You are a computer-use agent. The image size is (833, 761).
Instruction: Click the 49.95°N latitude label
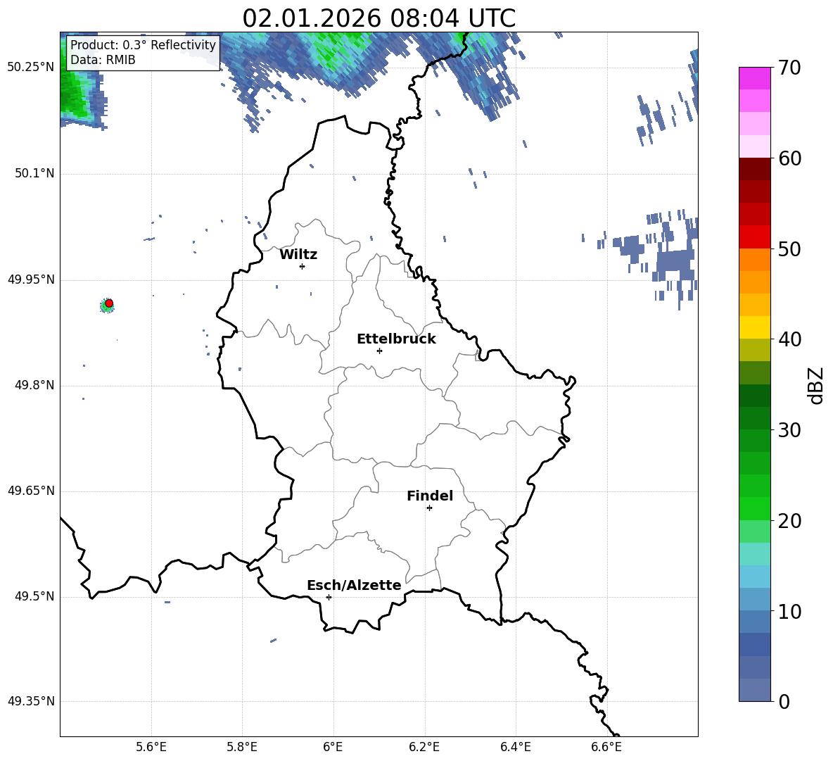31,279
